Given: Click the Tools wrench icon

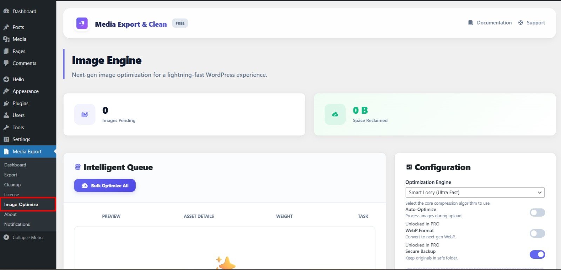Looking at the screenshot, I should (x=6, y=127).
